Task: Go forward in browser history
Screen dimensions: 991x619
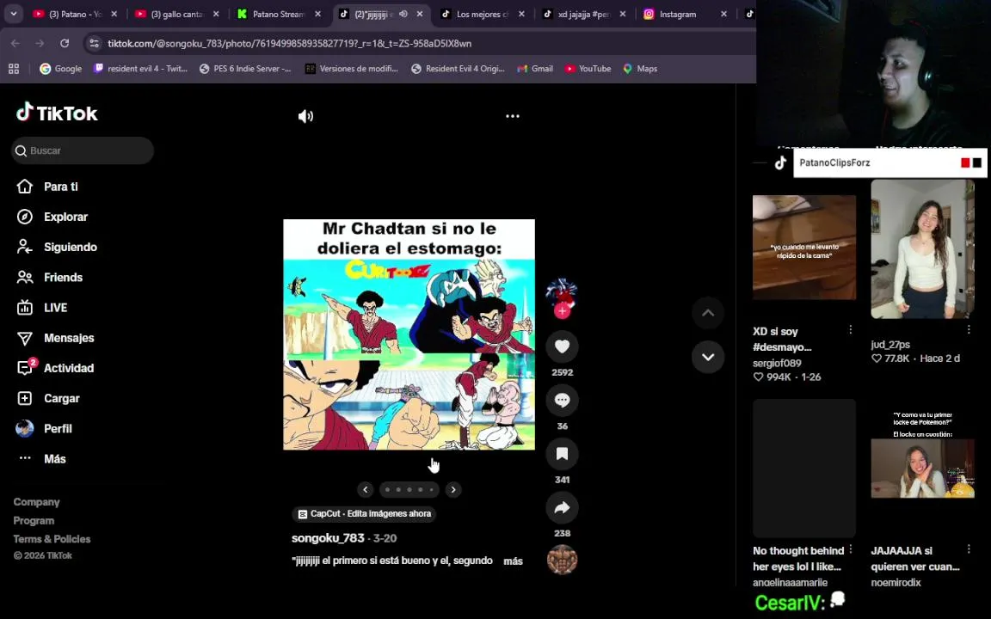Action: (x=40, y=43)
